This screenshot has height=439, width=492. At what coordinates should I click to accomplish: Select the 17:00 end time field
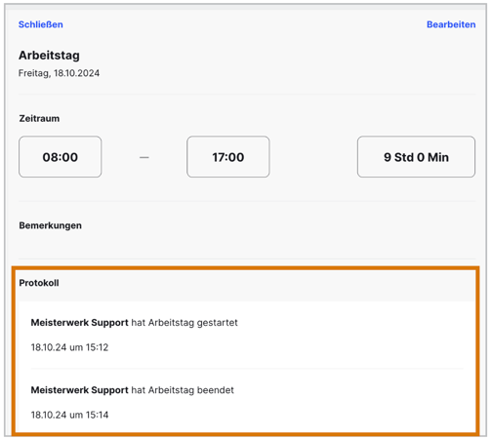(228, 157)
